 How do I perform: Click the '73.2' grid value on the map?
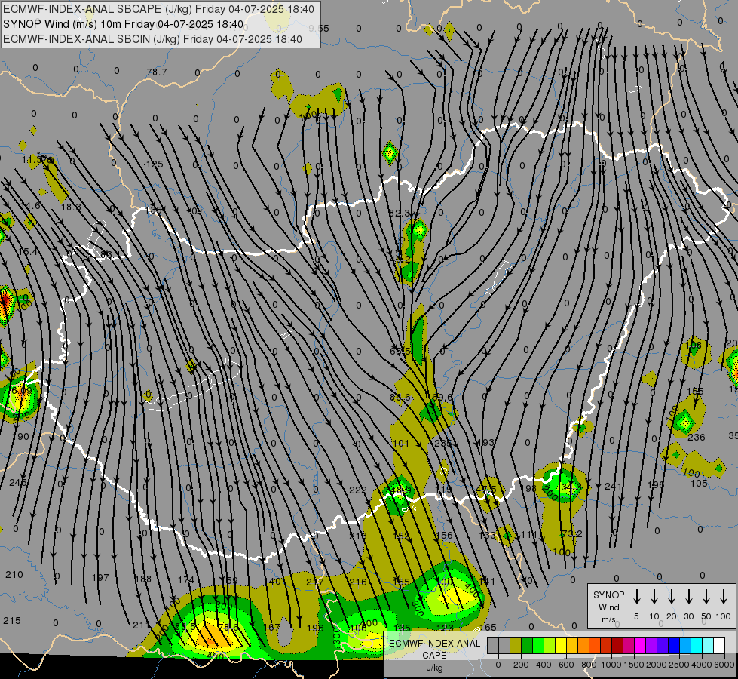[x=572, y=534]
